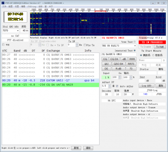Select the 00:20 EA7OM UN5J row
This screenshot has height=152, width=168.
click(50, 81)
